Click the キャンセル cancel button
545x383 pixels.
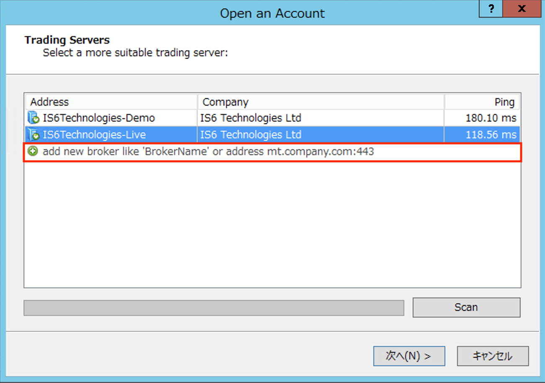point(492,356)
